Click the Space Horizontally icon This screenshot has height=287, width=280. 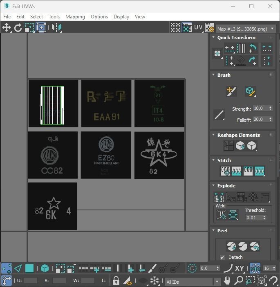coord(267,49)
